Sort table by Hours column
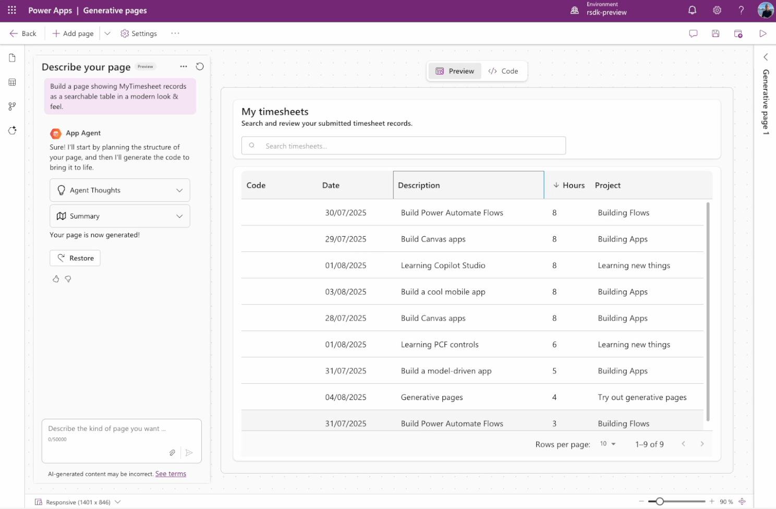This screenshot has width=776, height=509. click(x=569, y=186)
